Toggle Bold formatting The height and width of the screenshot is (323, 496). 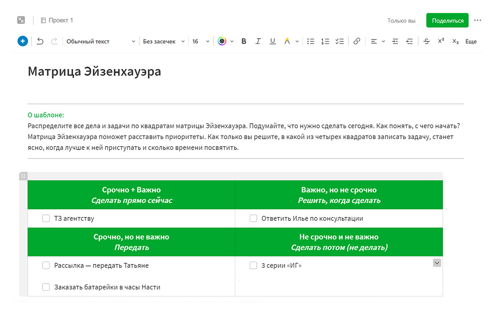[x=243, y=42]
